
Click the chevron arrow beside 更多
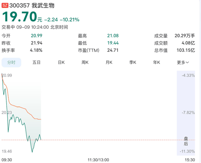click(187, 62)
